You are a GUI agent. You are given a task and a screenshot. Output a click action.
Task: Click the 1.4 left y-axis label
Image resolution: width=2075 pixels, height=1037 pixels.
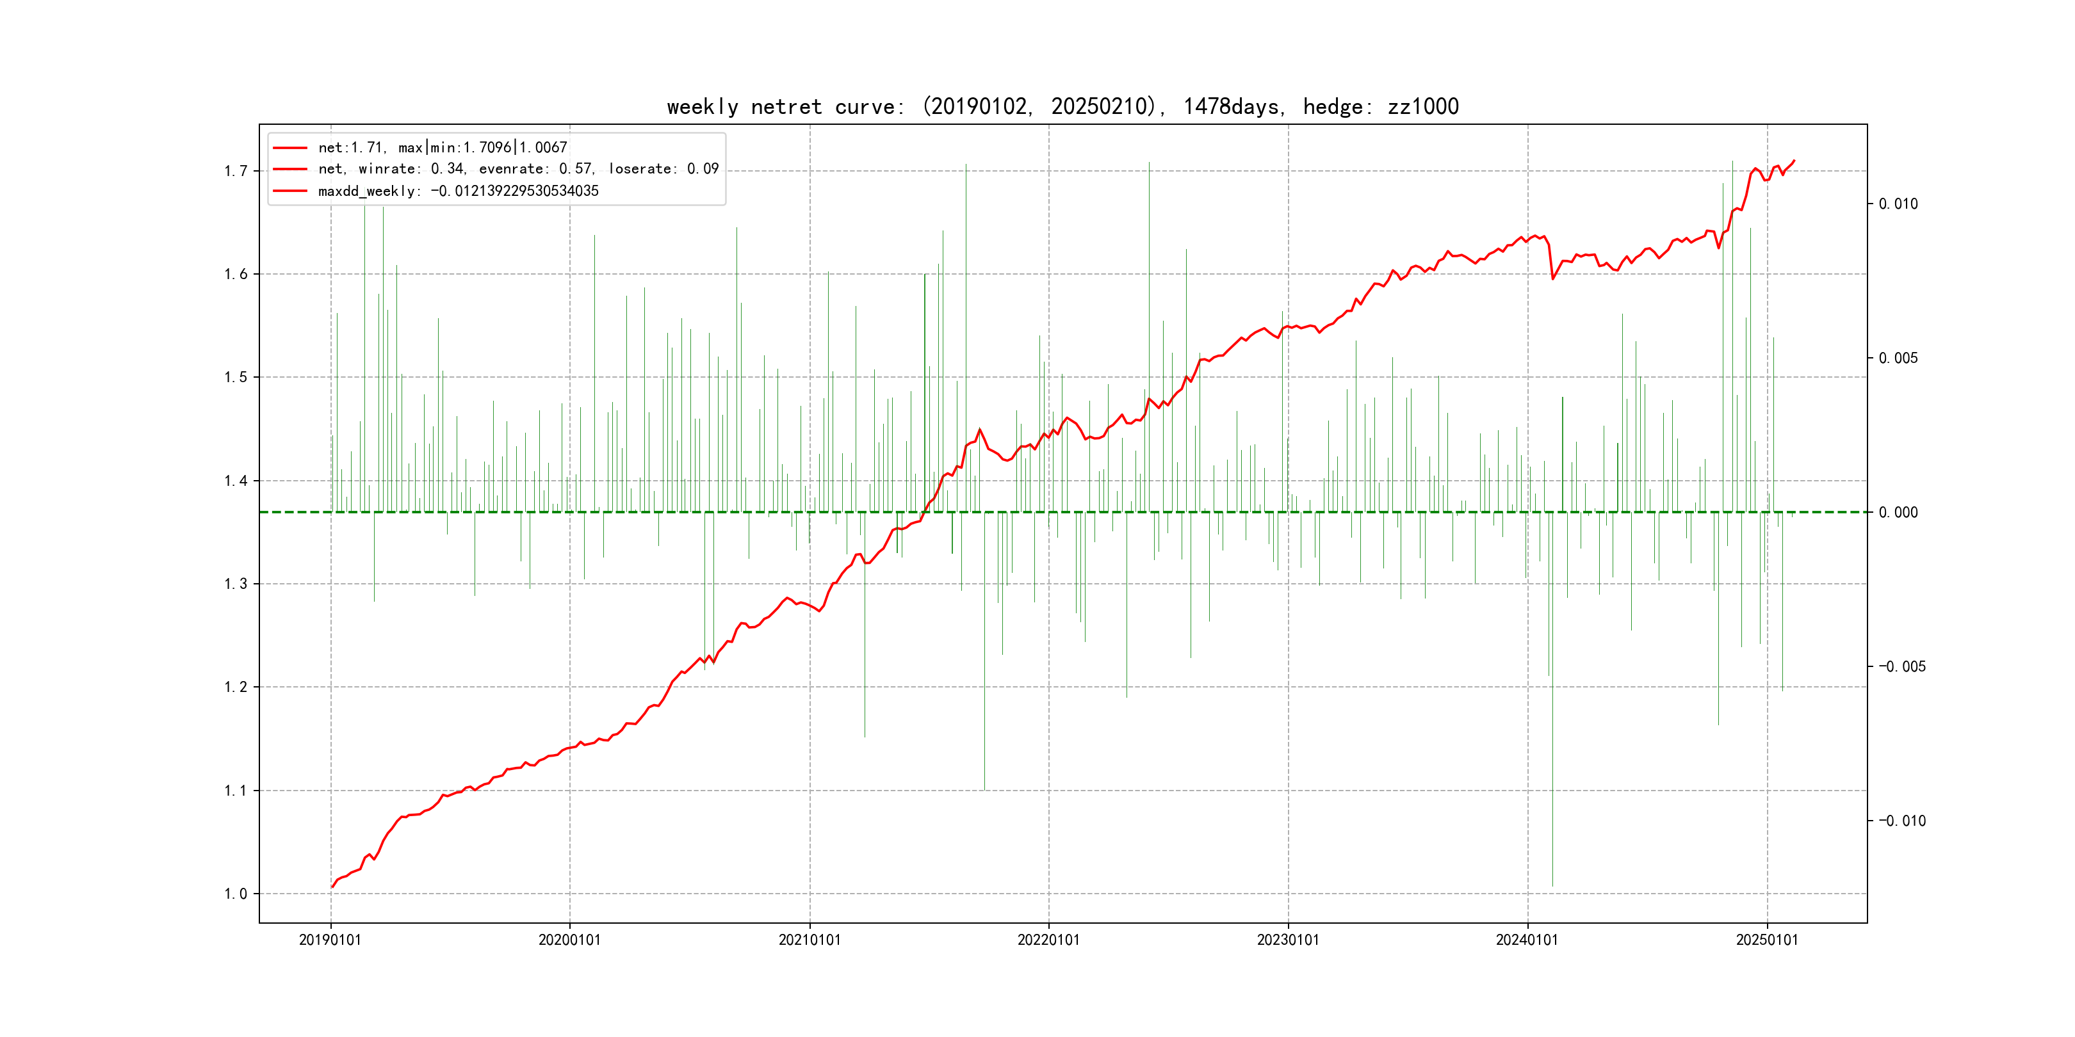(236, 481)
